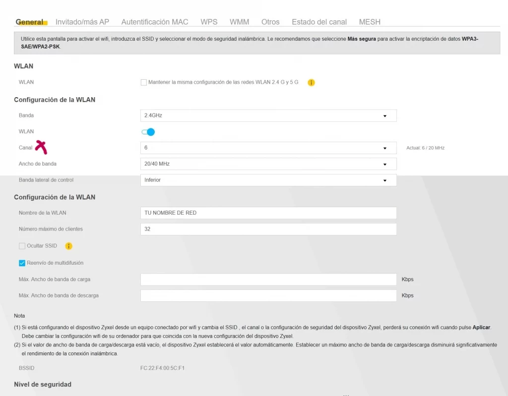Image resolution: width=508 pixels, height=396 pixels.
Task: Click info icon next to WLAN configuration checkbox
Action: point(311,82)
